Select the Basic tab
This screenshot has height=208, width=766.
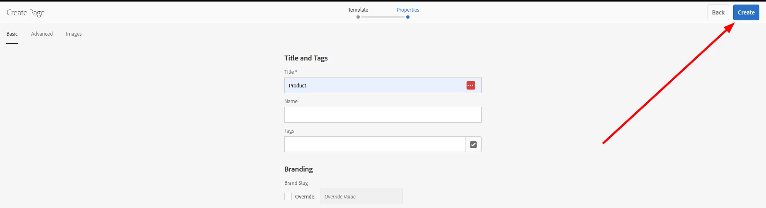(12, 34)
